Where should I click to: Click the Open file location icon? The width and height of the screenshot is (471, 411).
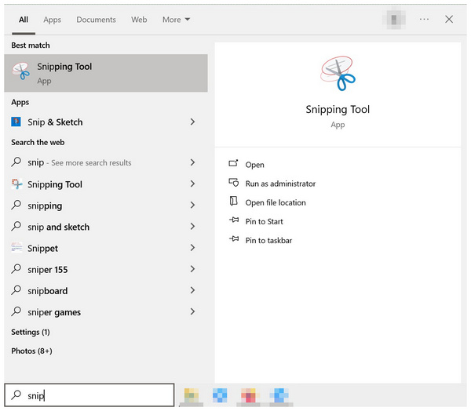click(233, 202)
